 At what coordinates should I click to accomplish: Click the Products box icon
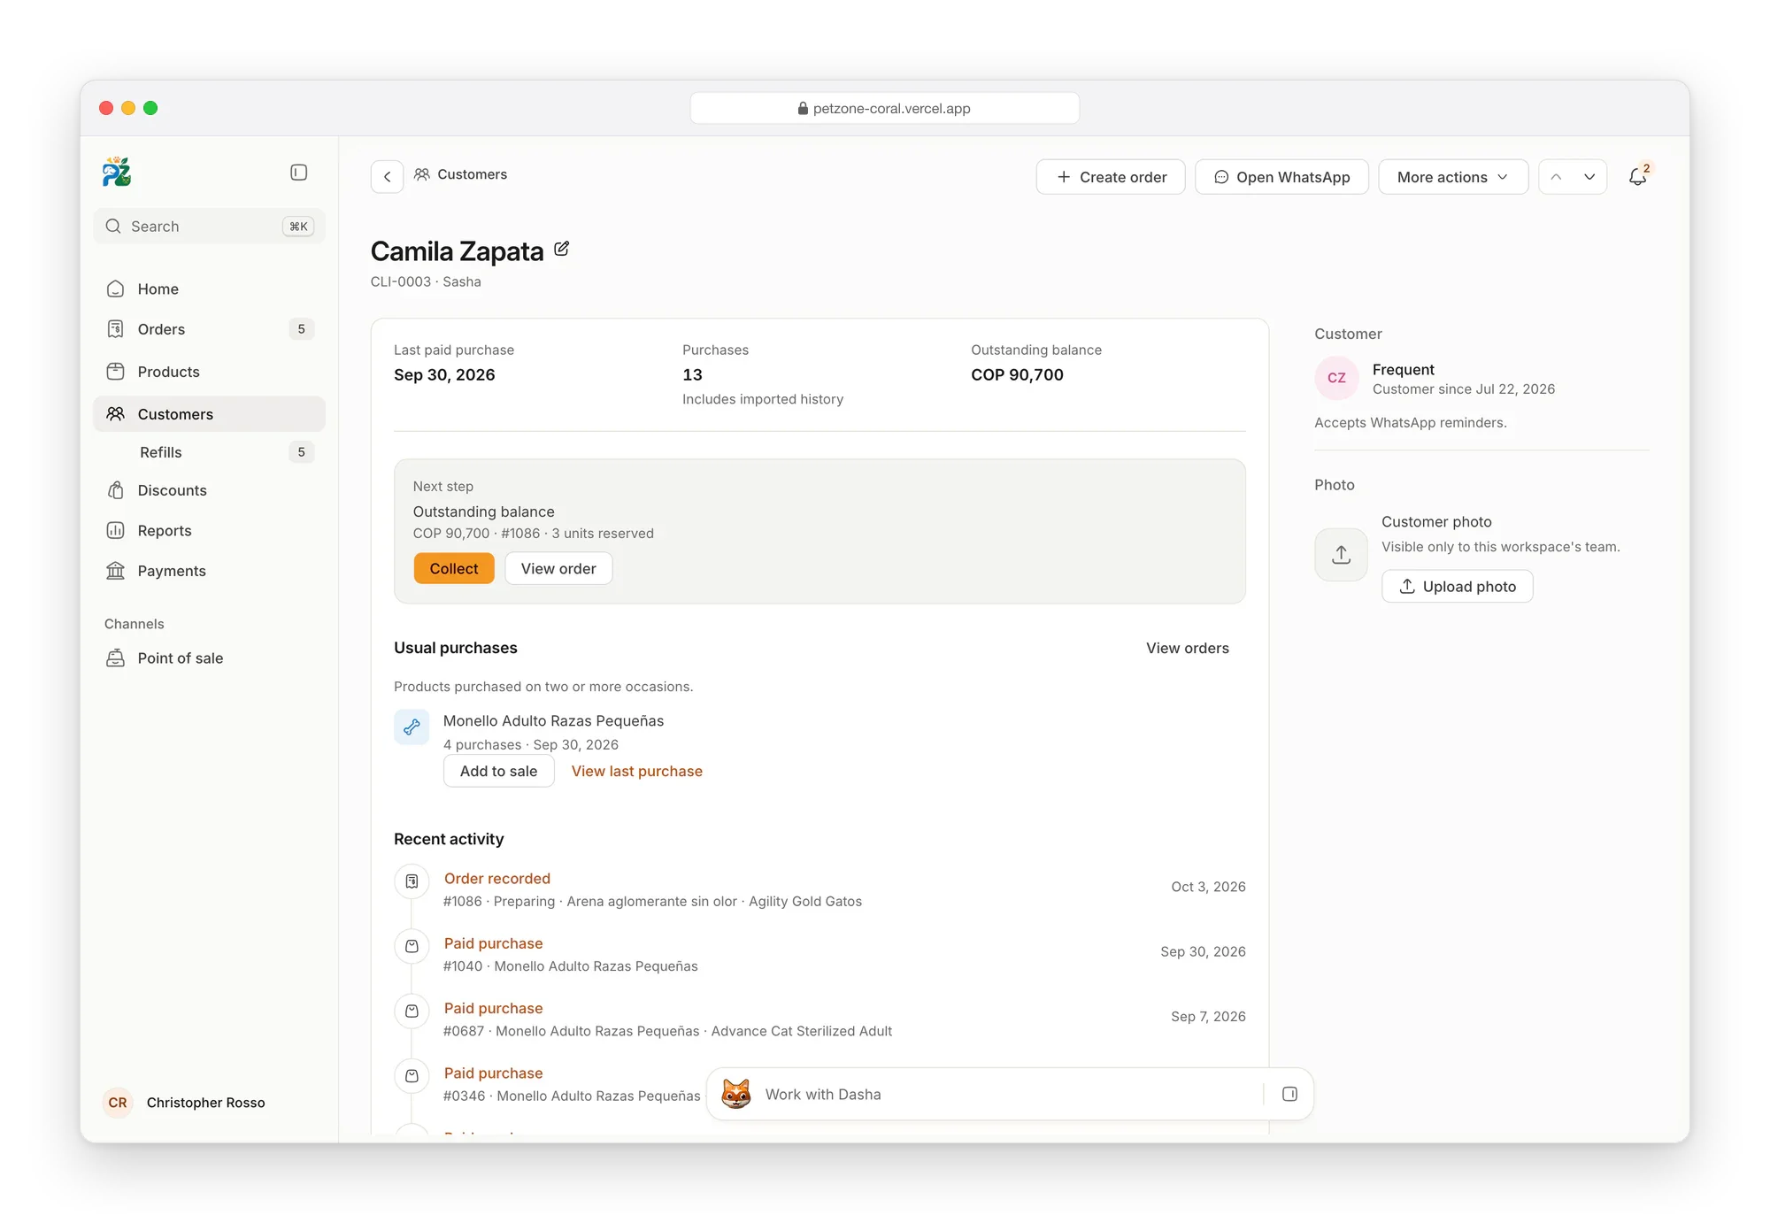[x=115, y=372]
